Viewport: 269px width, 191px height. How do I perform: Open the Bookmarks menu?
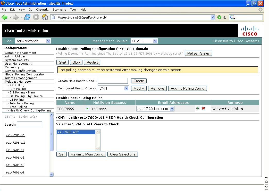point(59,10)
